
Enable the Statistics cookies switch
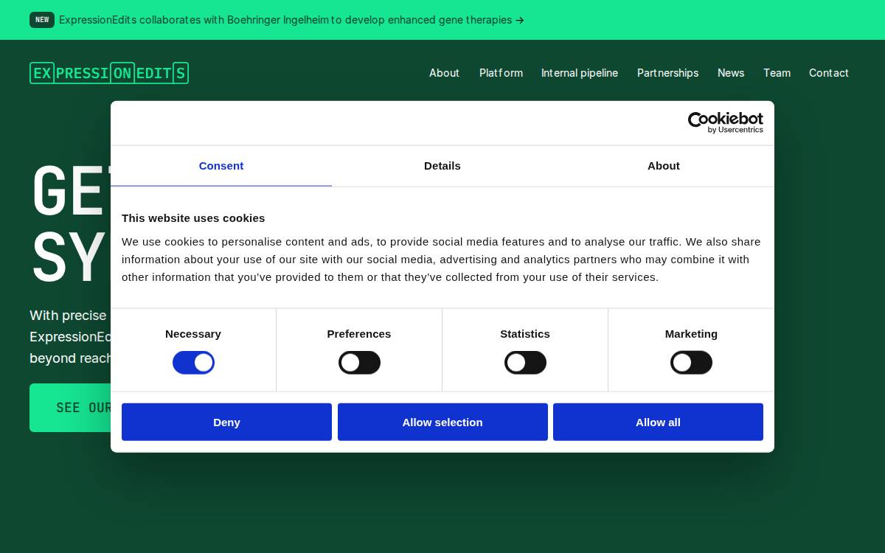[525, 363]
